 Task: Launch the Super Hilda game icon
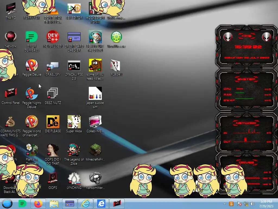74,124
